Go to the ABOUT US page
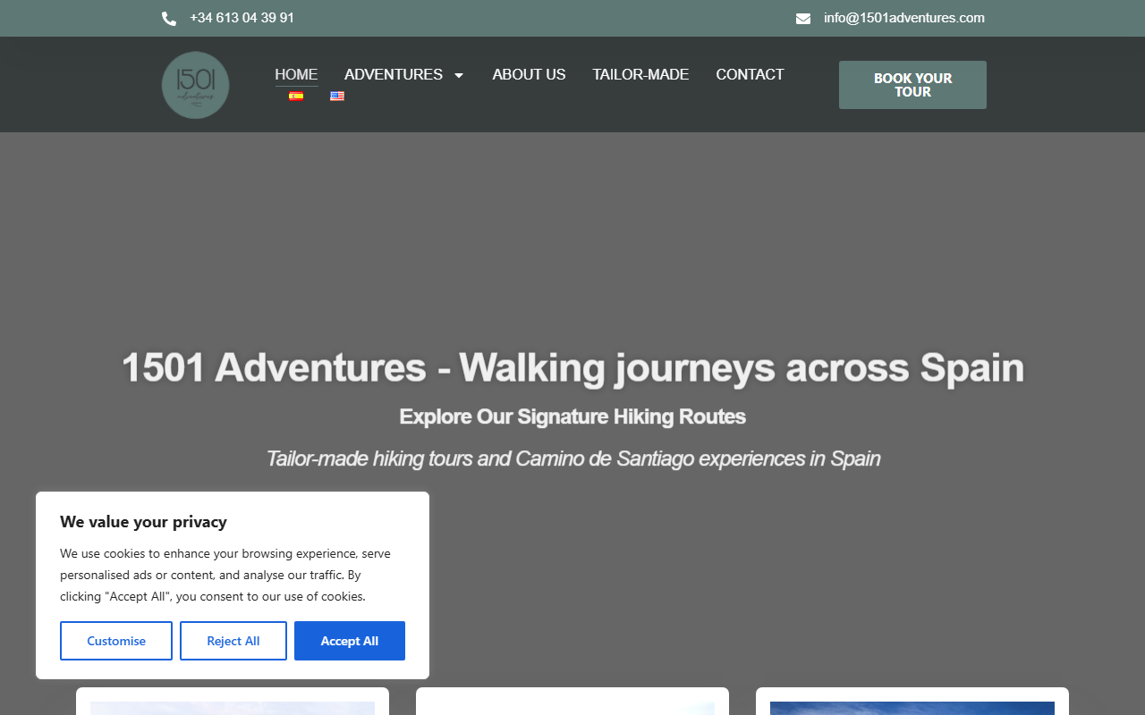The image size is (1145, 715). click(x=529, y=74)
